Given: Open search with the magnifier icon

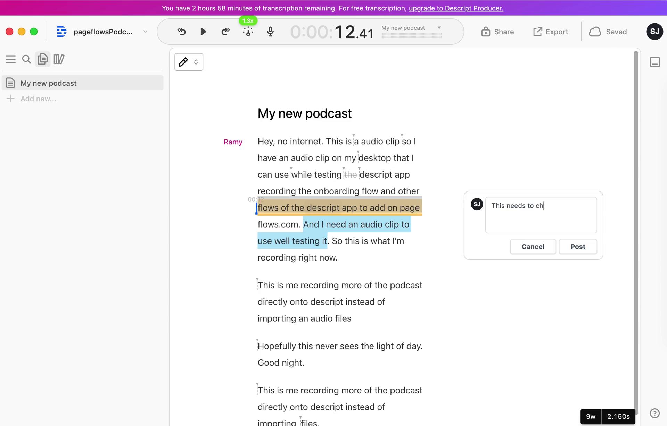Looking at the screenshot, I should point(26,59).
